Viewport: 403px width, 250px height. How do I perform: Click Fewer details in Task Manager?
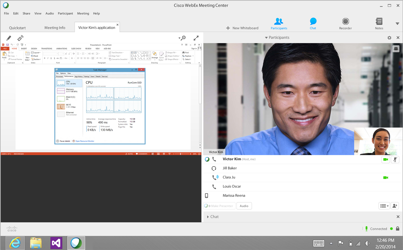click(x=63, y=141)
